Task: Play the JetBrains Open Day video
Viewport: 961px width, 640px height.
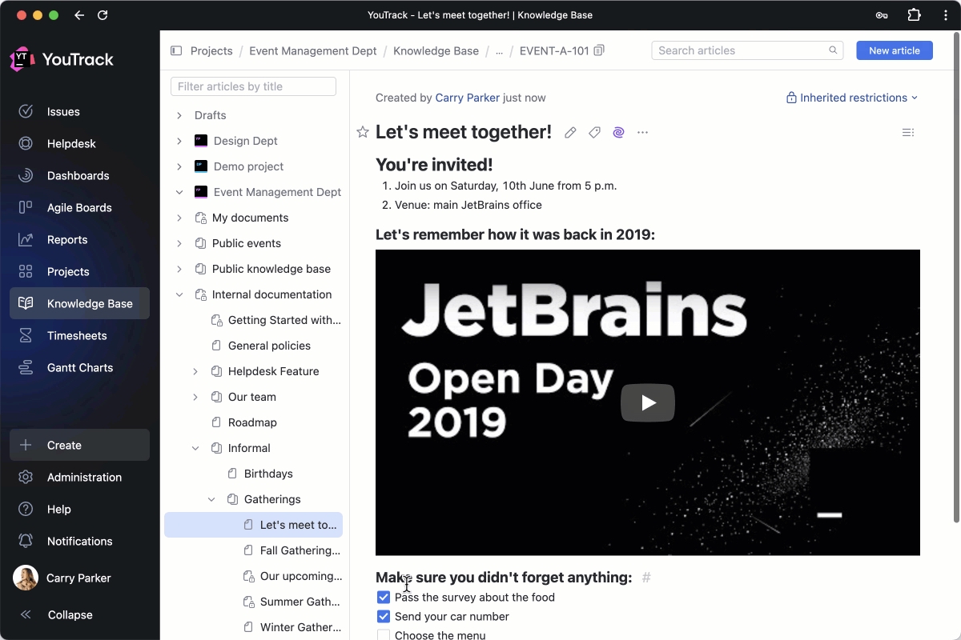Action: coord(647,402)
